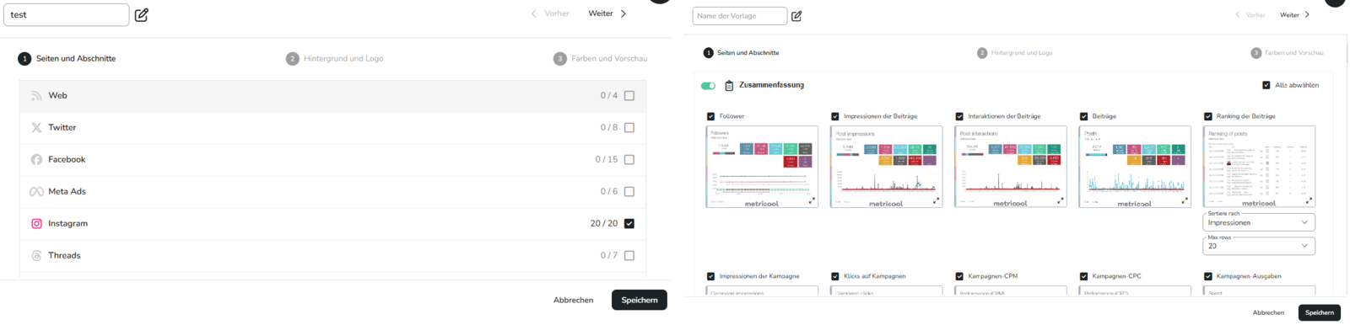Image resolution: width=1350 pixels, height=325 pixels.
Task: Toggle the Zusammenfassung switch off
Action: (x=708, y=85)
